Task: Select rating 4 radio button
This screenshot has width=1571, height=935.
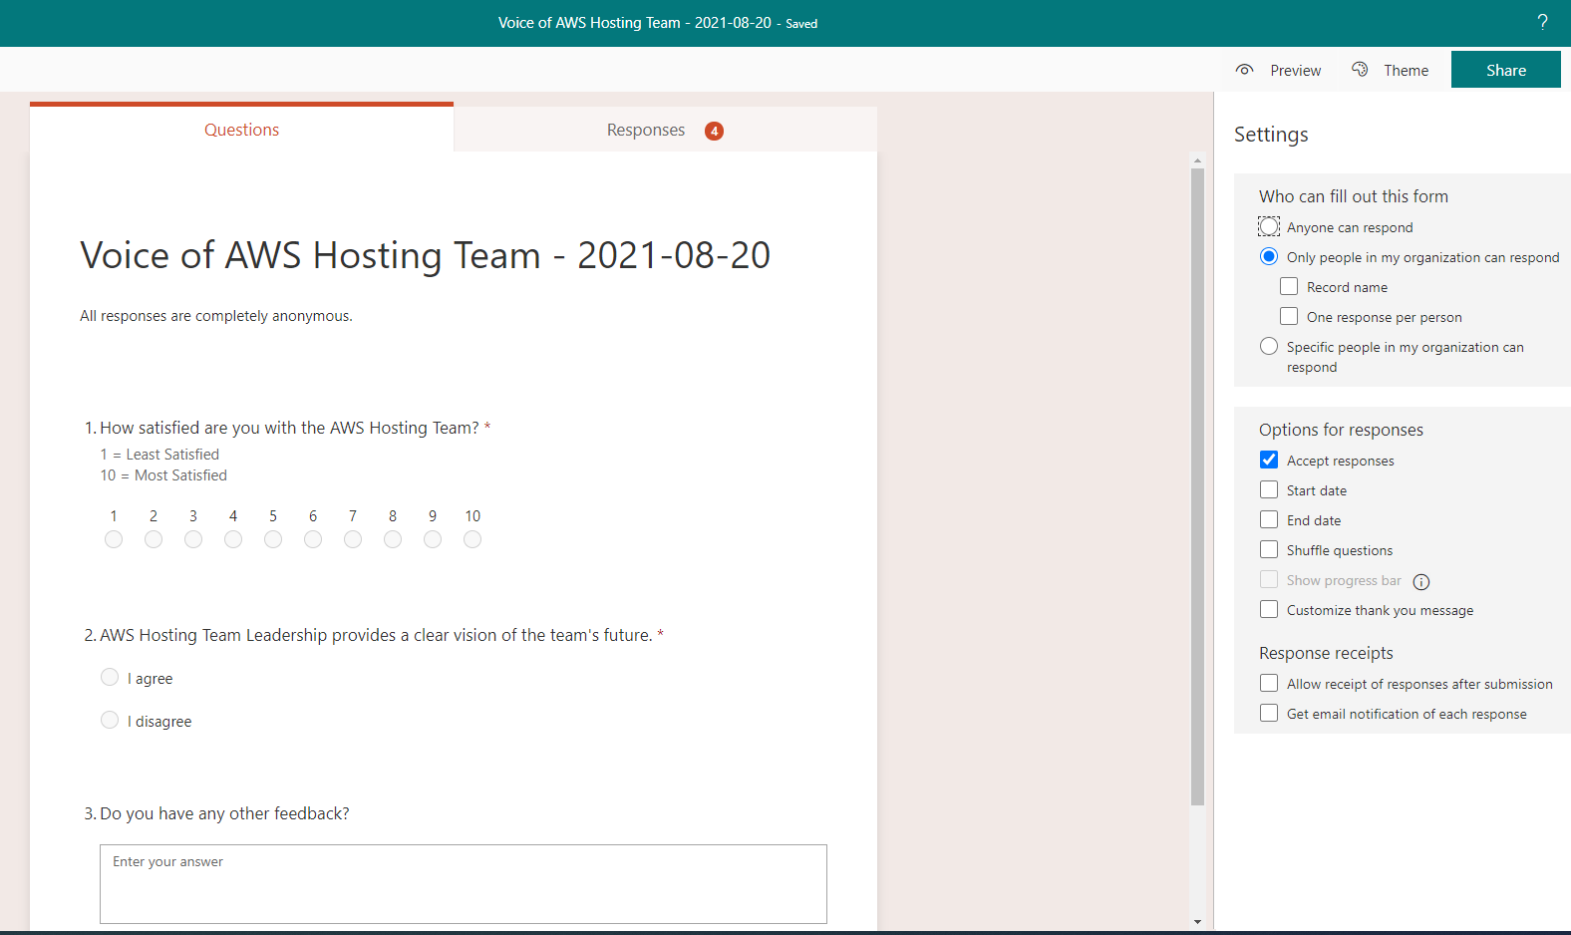Action: point(233,539)
